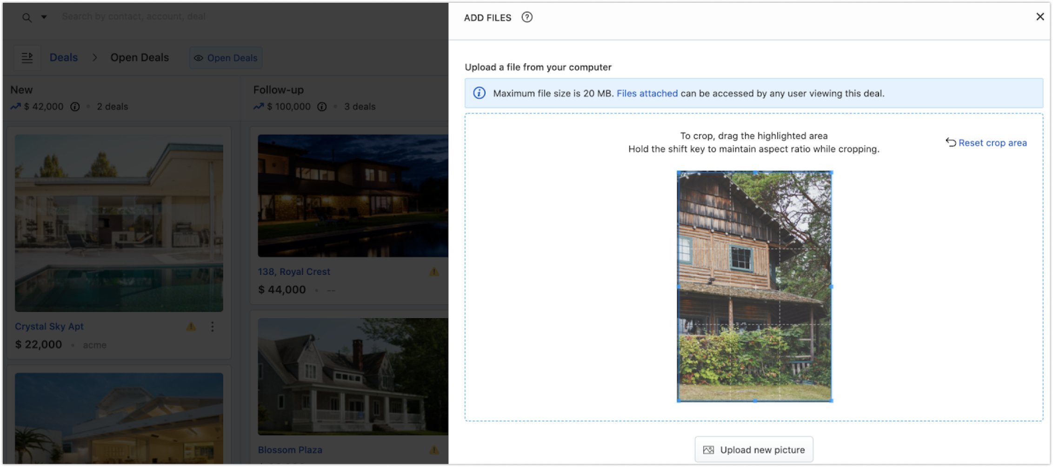
Task: Click the crop area cabin image
Action: point(754,286)
